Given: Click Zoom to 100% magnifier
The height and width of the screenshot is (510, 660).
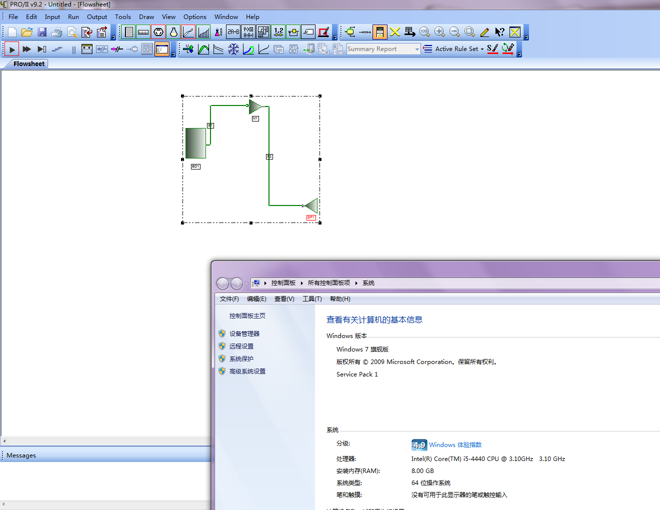Looking at the screenshot, I should (424, 32).
